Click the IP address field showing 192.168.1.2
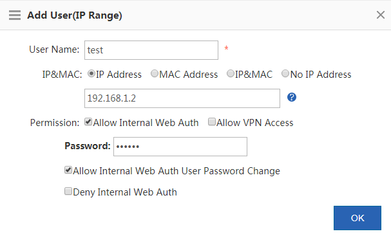 pos(182,98)
